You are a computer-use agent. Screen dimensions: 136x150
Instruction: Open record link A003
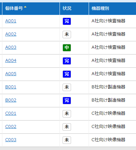[x=11, y=47]
